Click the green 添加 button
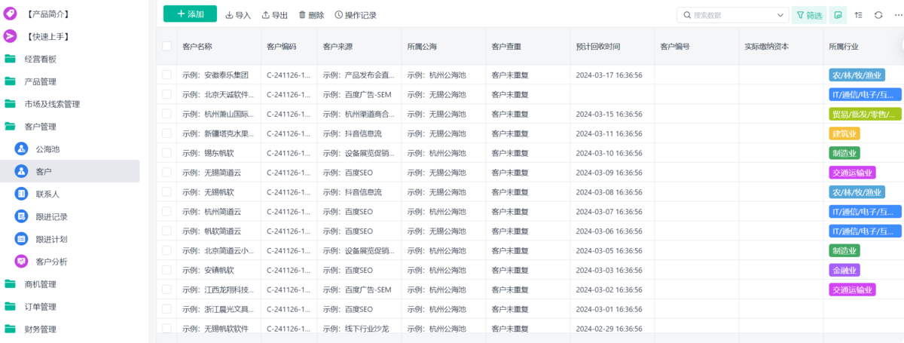This screenshot has height=343, width=904. click(x=190, y=14)
